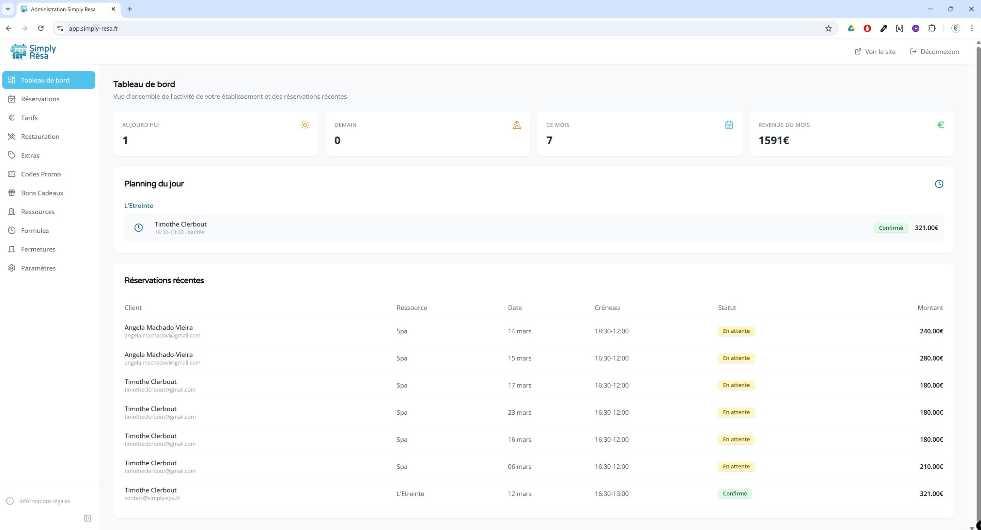Open the browser extensions puzzle icon
The width and height of the screenshot is (981, 530).
932,29
